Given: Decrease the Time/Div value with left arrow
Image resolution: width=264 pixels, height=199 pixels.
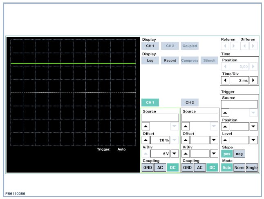Looking at the screenshot, I should coord(225,80).
